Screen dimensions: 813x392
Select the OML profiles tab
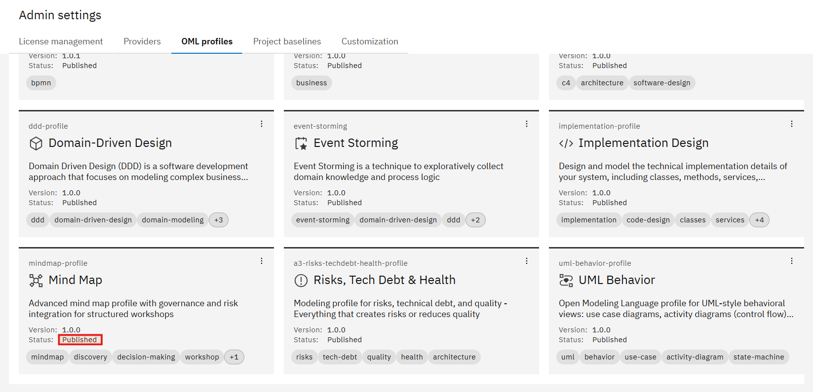(207, 41)
